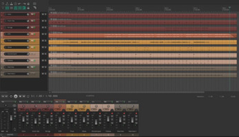The height and width of the screenshot is (137, 239).
Task: Click the Stop button in the transport
Action: [x=20, y=96]
